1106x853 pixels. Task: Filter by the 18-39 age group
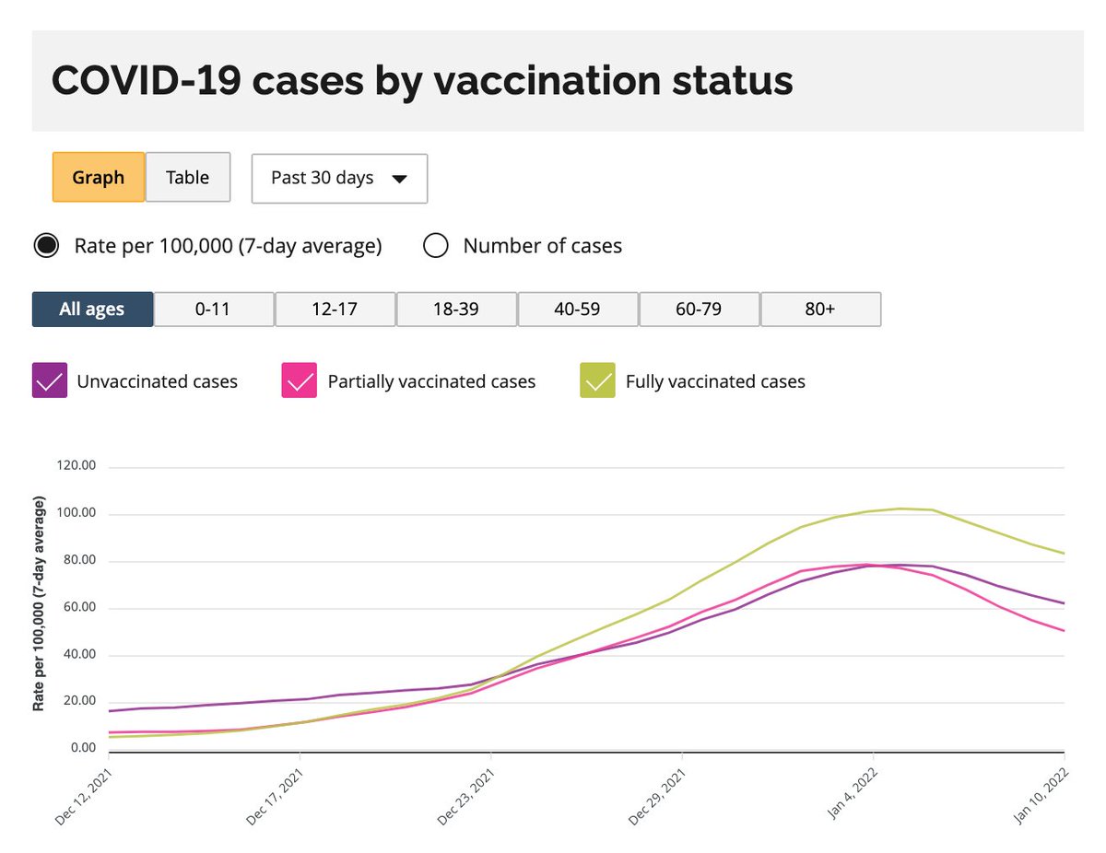click(456, 310)
